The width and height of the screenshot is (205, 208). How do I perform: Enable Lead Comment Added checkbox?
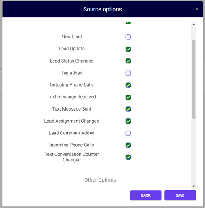[128, 133]
